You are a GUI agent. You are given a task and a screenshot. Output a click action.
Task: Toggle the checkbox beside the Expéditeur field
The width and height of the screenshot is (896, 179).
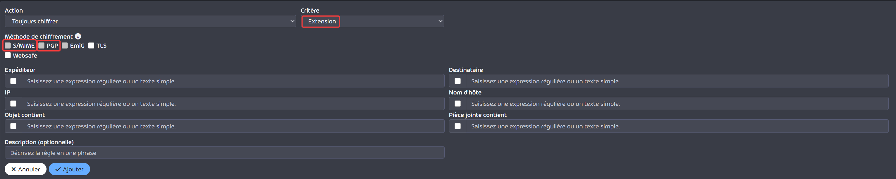click(x=13, y=81)
